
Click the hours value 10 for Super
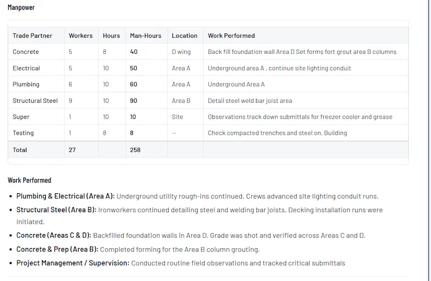(x=106, y=117)
